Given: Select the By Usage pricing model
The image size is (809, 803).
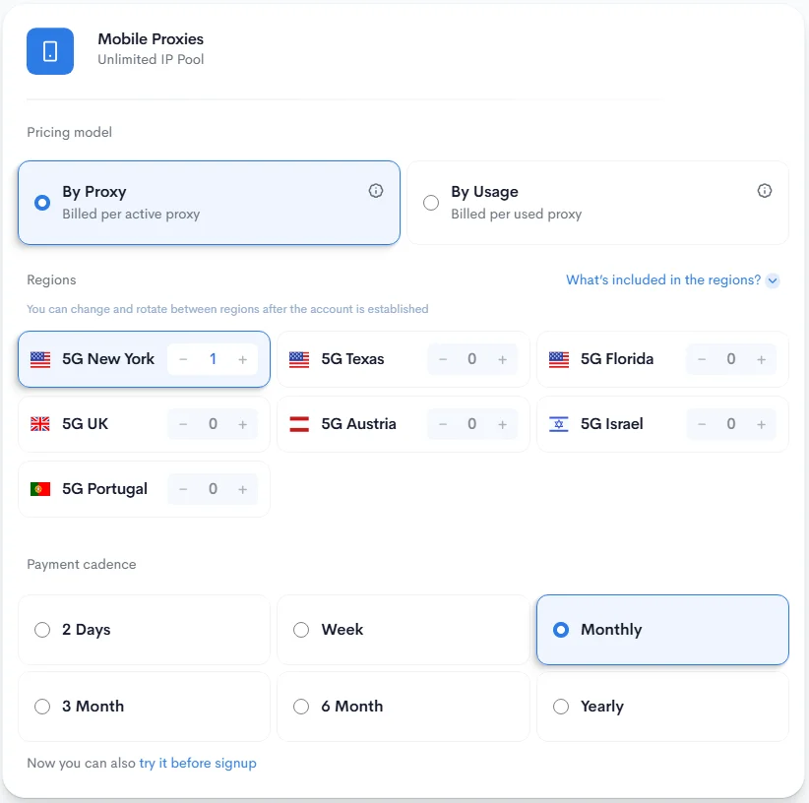Looking at the screenshot, I should 597,203.
